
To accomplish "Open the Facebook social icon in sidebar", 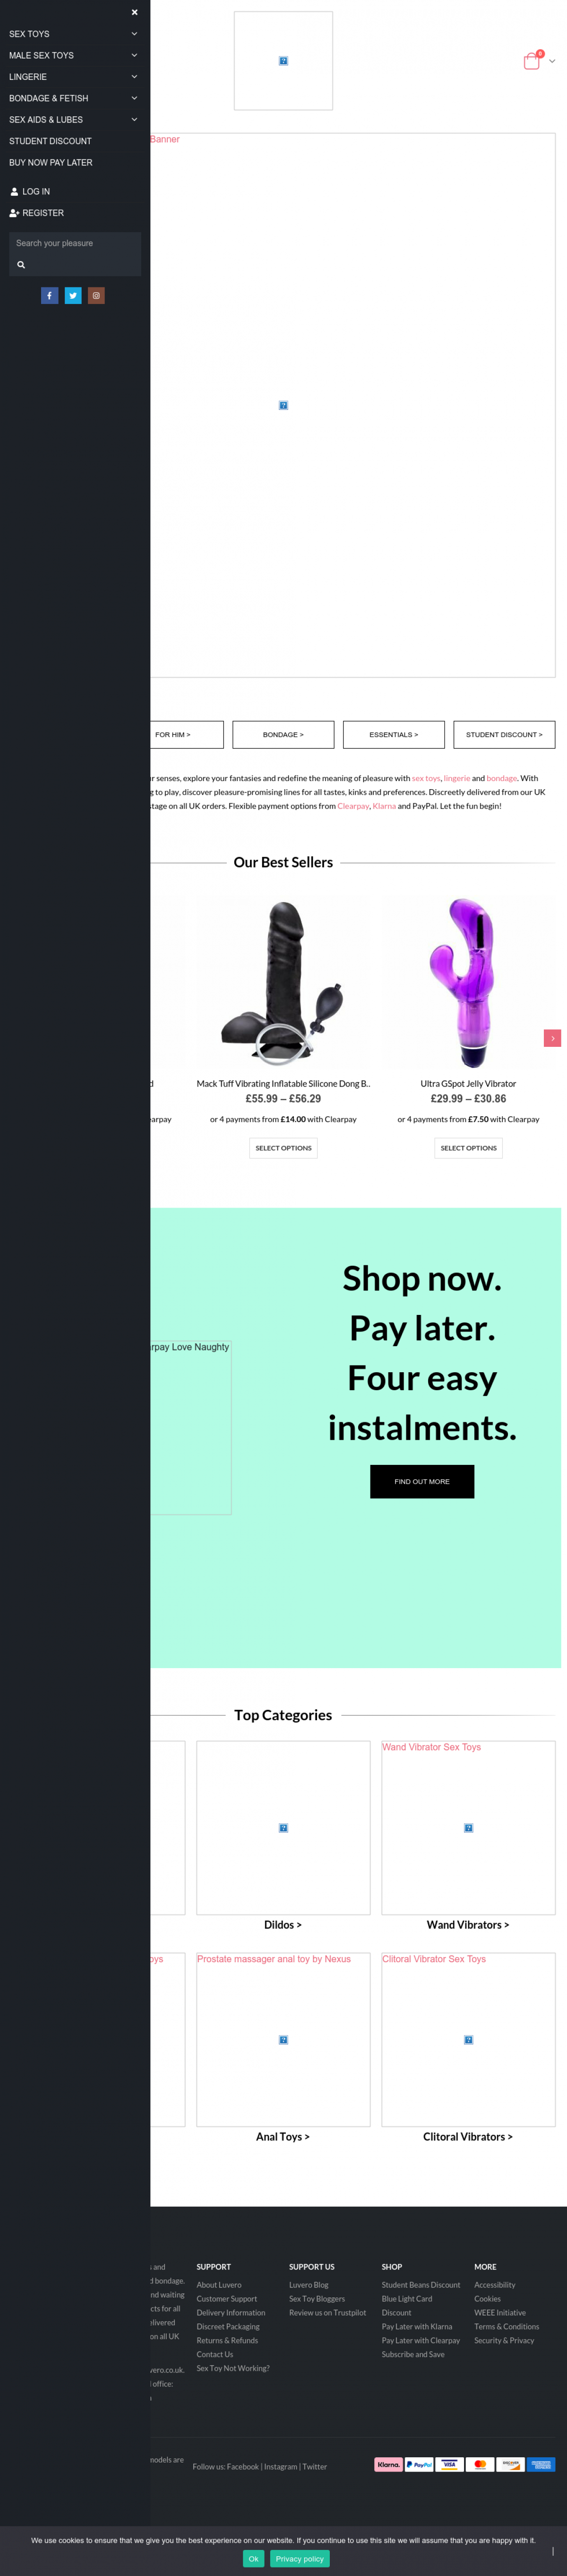I will (49, 295).
